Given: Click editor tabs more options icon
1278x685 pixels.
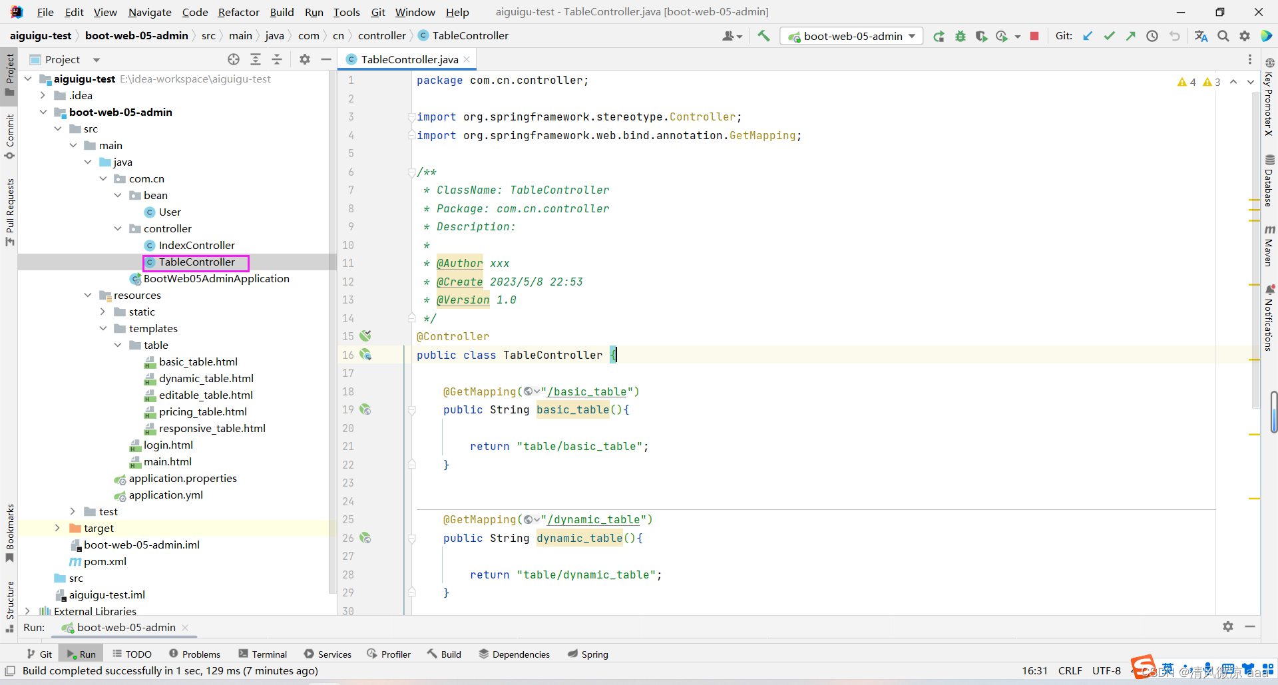Looking at the screenshot, I should pos(1250,59).
